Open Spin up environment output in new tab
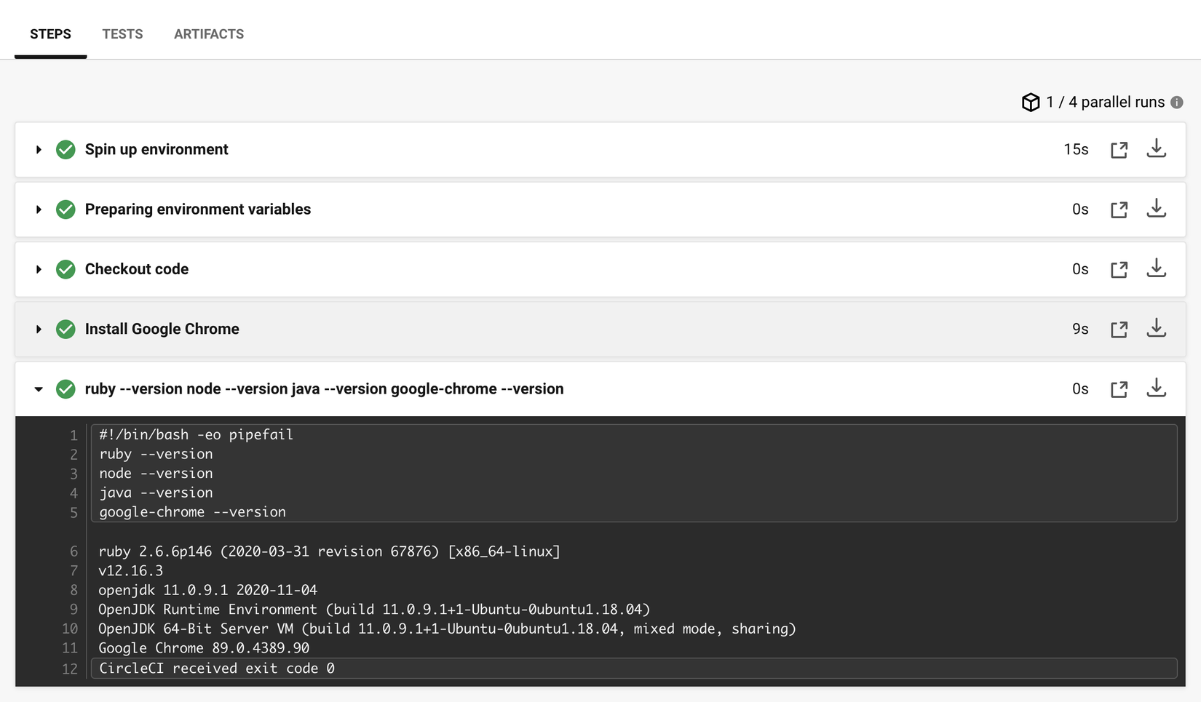The width and height of the screenshot is (1201, 702). [1119, 150]
